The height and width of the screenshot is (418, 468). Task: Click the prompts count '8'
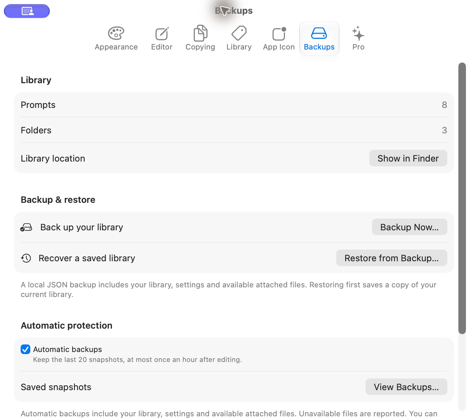tap(445, 105)
